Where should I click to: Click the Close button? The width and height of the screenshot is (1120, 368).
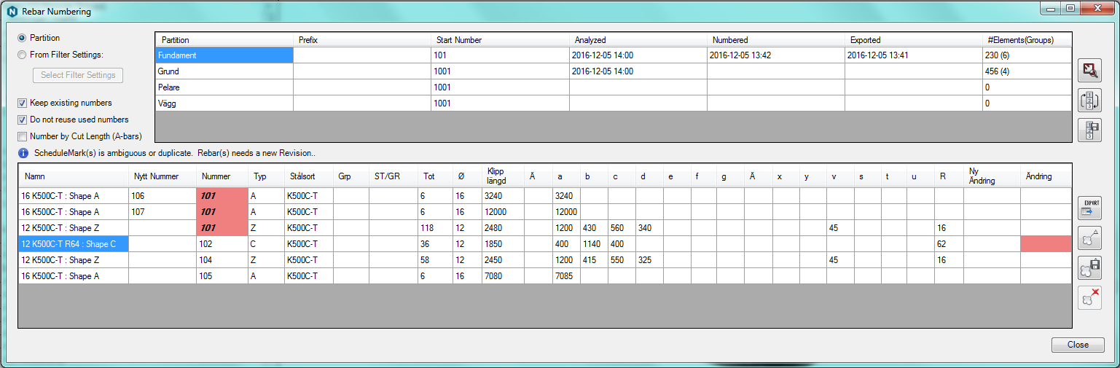click(x=1078, y=345)
